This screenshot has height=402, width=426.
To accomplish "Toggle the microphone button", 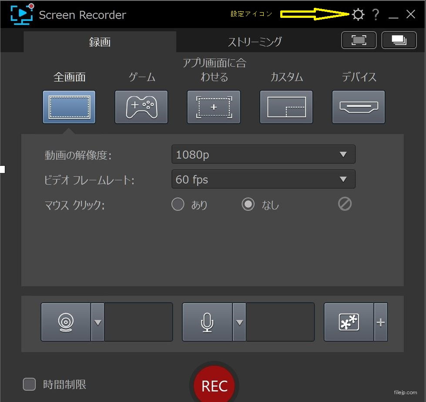I will click(x=207, y=322).
